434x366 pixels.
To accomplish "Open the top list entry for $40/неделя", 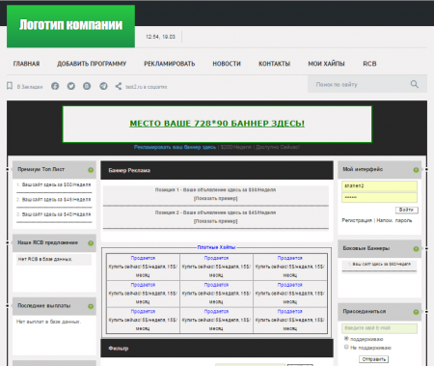I will [x=56, y=214].
